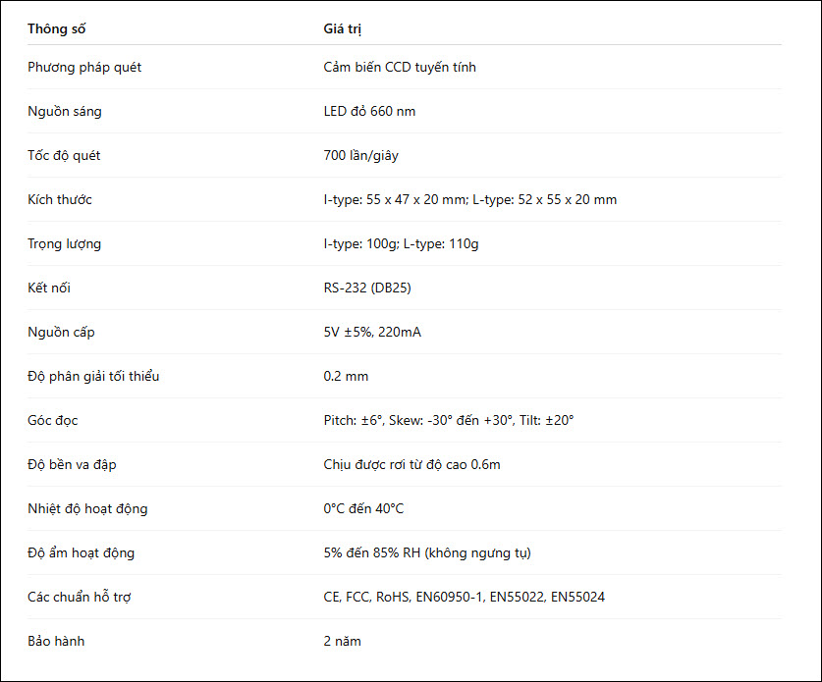The image size is (822, 682).
Task: Select the 'Độ phân giải tối thiểu' label
Action: coord(93,376)
